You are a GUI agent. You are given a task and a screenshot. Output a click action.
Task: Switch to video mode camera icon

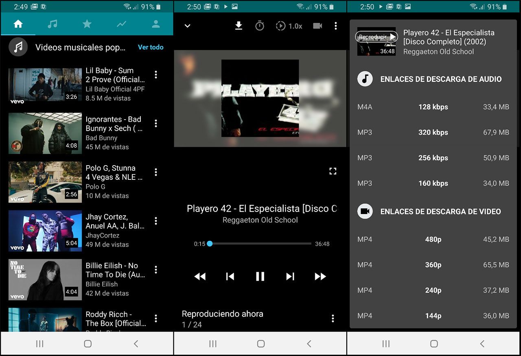click(x=317, y=26)
